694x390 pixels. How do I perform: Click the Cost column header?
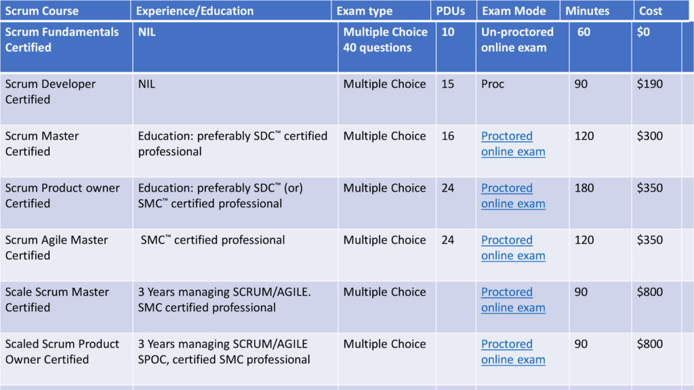pyautogui.click(x=661, y=11)
